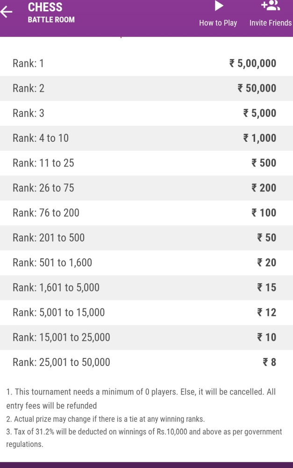Viewport: 293px width, 468px height.
Task: Click the Rank: 201 to 500 row
Action: click(x=146, y=238)
